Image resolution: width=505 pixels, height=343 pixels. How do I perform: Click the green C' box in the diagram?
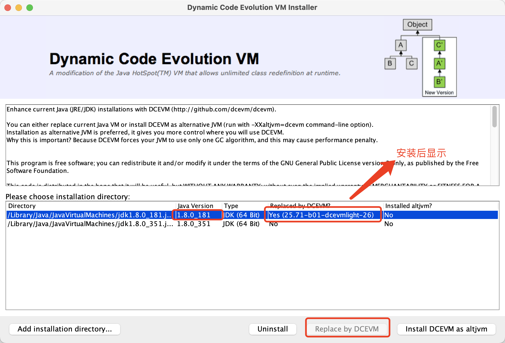(439, 45)
